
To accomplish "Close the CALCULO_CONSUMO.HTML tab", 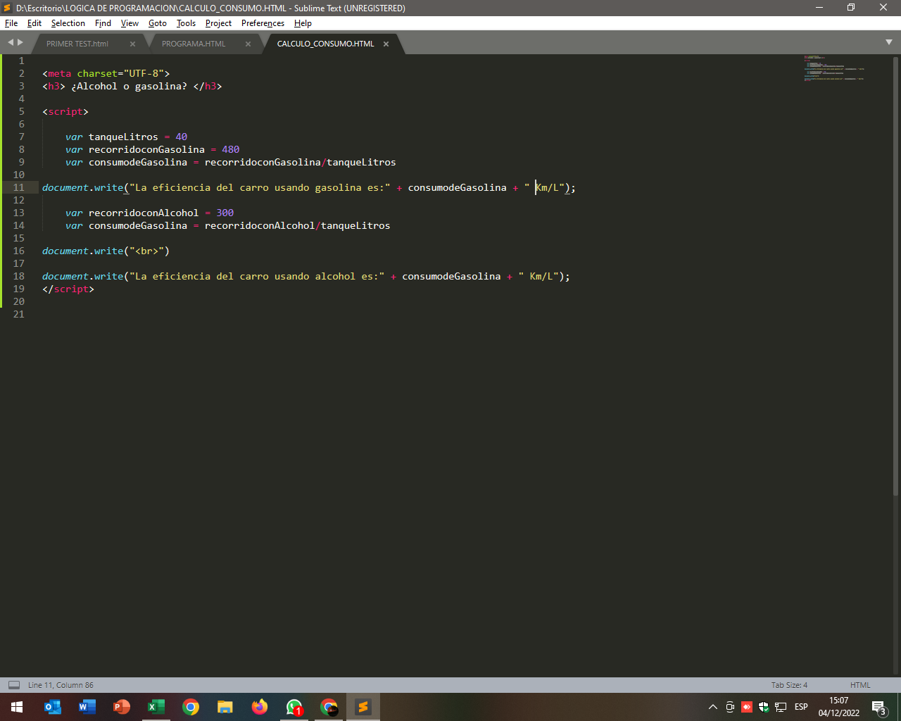I will (x=386, y=44).
